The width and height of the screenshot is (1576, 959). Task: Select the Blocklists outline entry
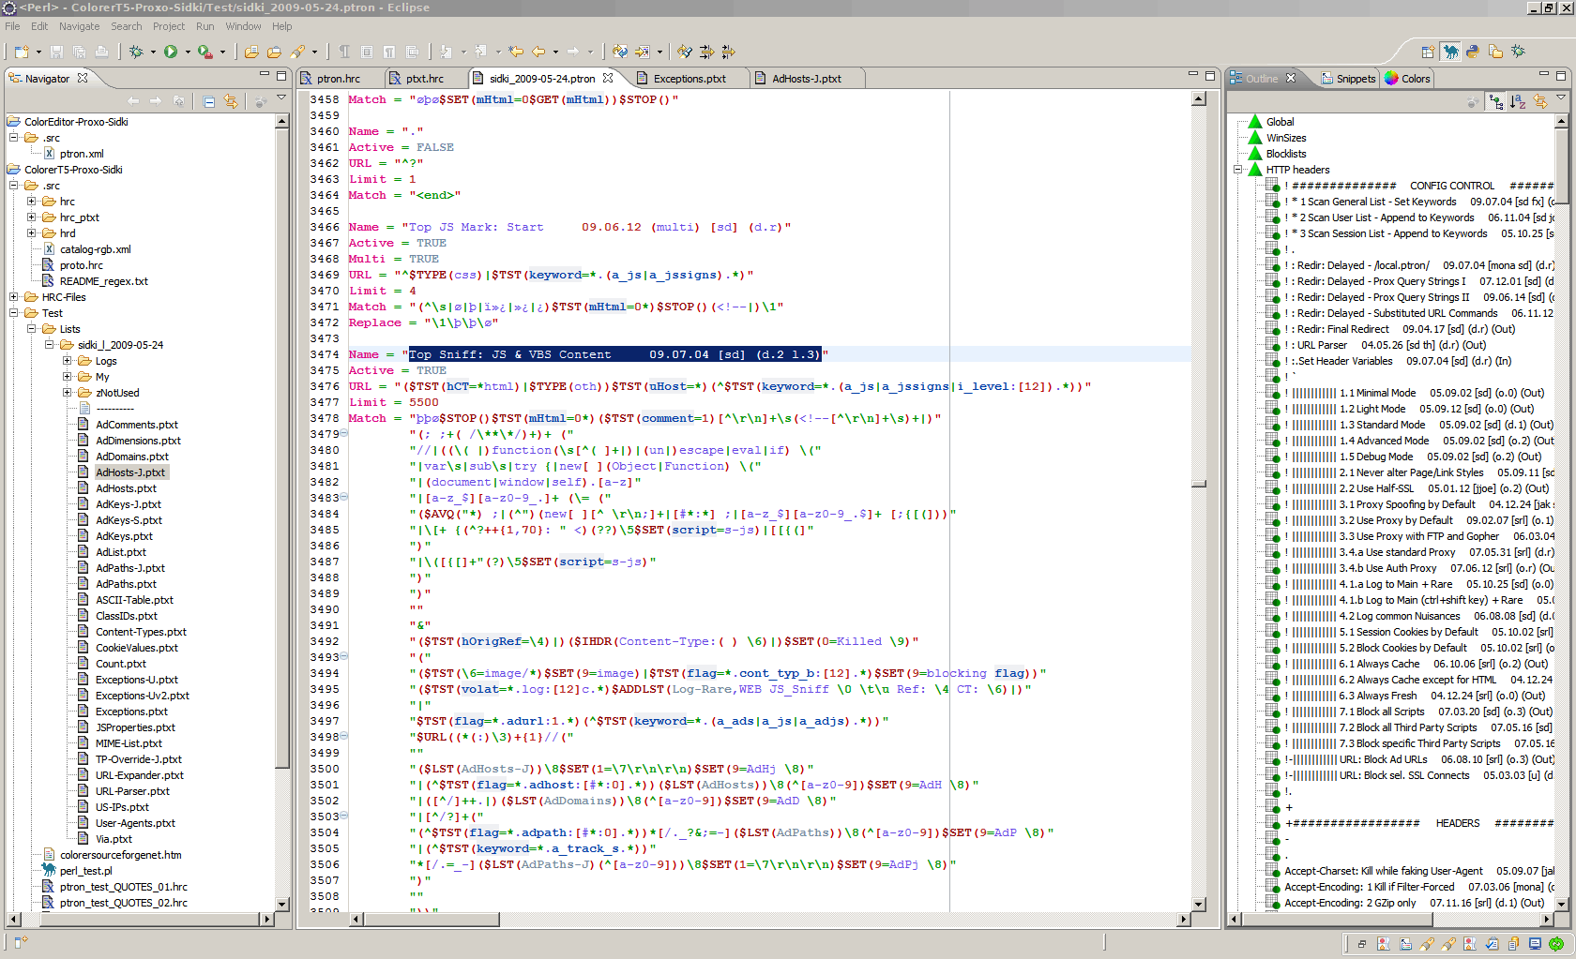click(1285, 154)
